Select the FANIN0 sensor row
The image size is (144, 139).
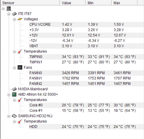[86, 73]
